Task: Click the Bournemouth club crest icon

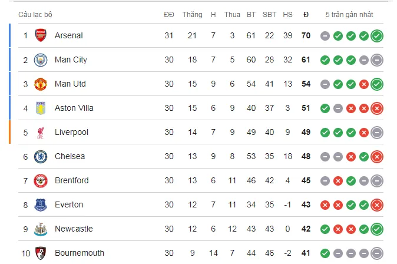Action: coord(41,253)
